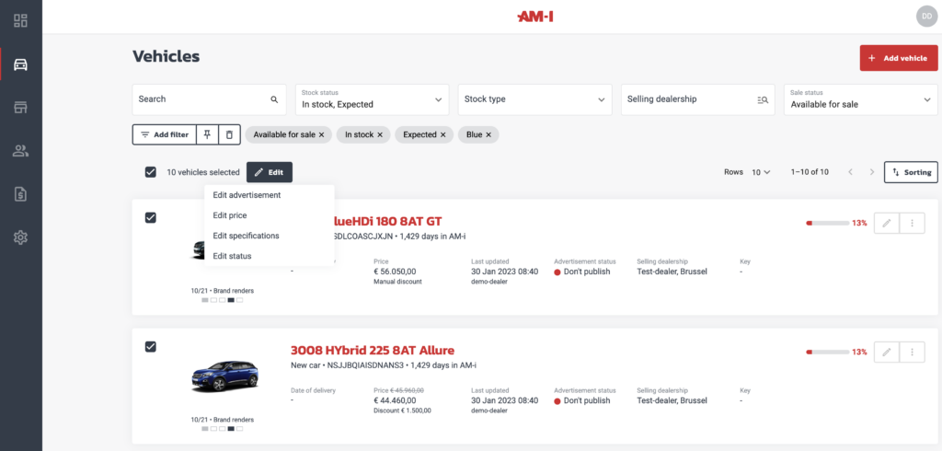Viewport: 942px width, 451px height.
Task: Click the vehicle Search field
Action: 202,99
